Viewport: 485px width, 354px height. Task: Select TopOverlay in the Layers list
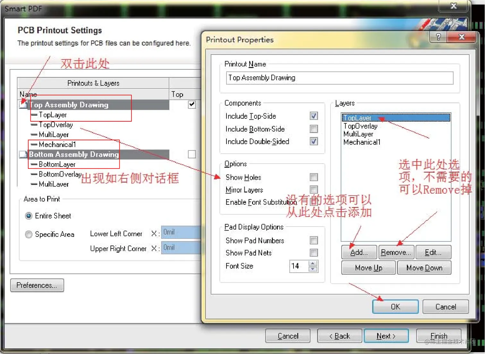point(360,126)
